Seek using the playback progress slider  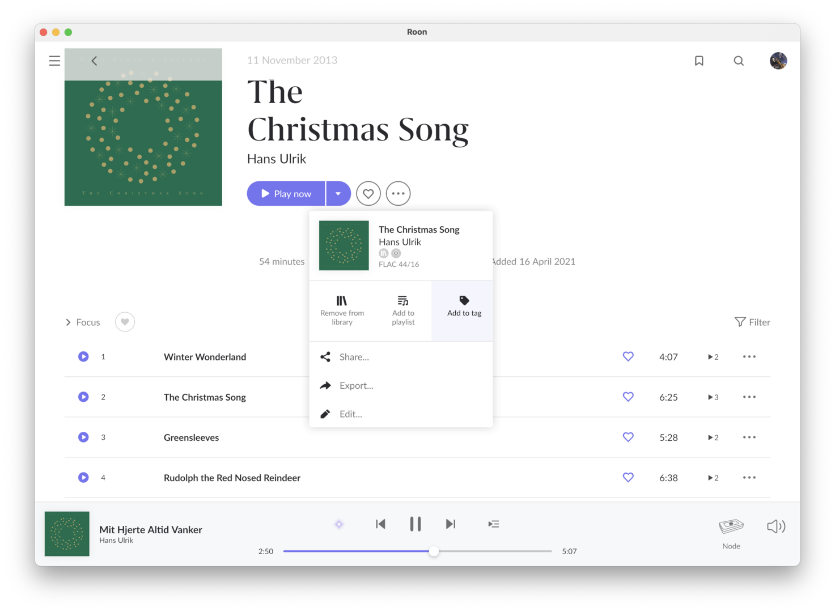point(417,551)
